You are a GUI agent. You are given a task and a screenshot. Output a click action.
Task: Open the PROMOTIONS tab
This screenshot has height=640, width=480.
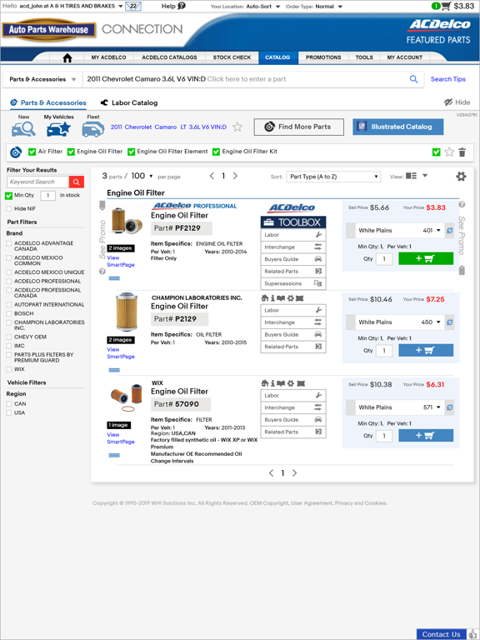tap(323, 57)
